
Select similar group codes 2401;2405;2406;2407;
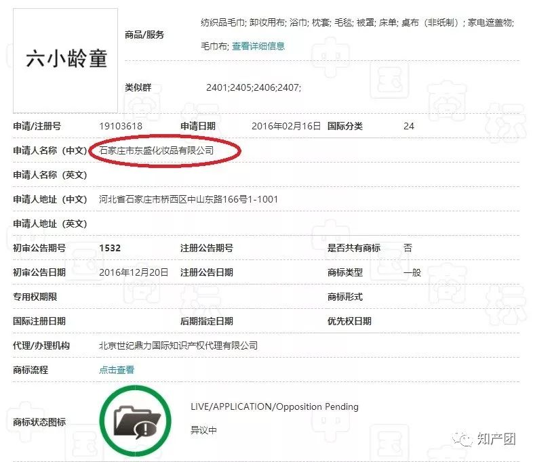click(x=254, y=87)
